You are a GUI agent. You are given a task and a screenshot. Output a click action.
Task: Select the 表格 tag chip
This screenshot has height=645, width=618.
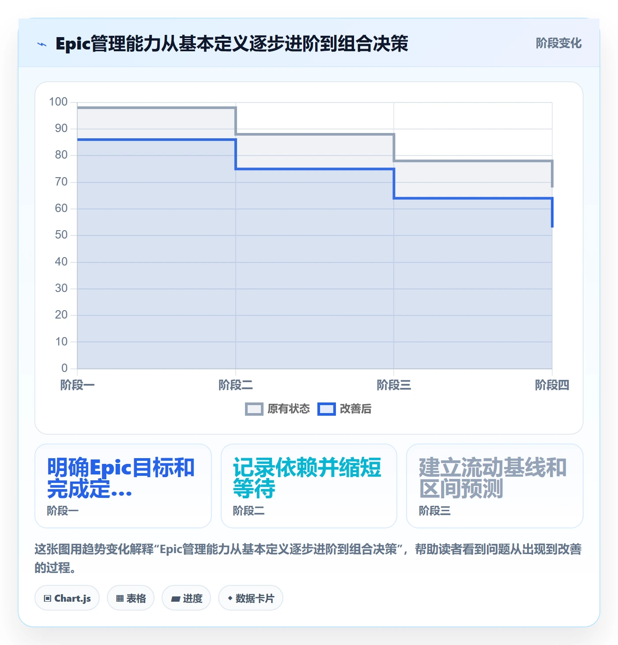point(131,598)
